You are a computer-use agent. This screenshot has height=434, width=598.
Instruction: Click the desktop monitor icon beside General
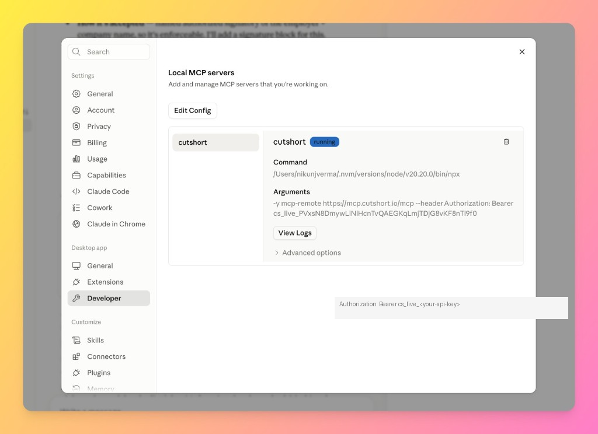pyautogui.click(x=77, y=265)
